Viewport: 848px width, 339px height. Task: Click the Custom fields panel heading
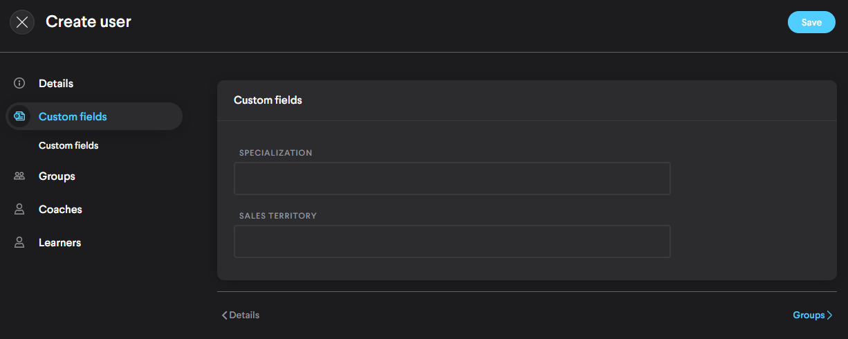pos(268,100)
